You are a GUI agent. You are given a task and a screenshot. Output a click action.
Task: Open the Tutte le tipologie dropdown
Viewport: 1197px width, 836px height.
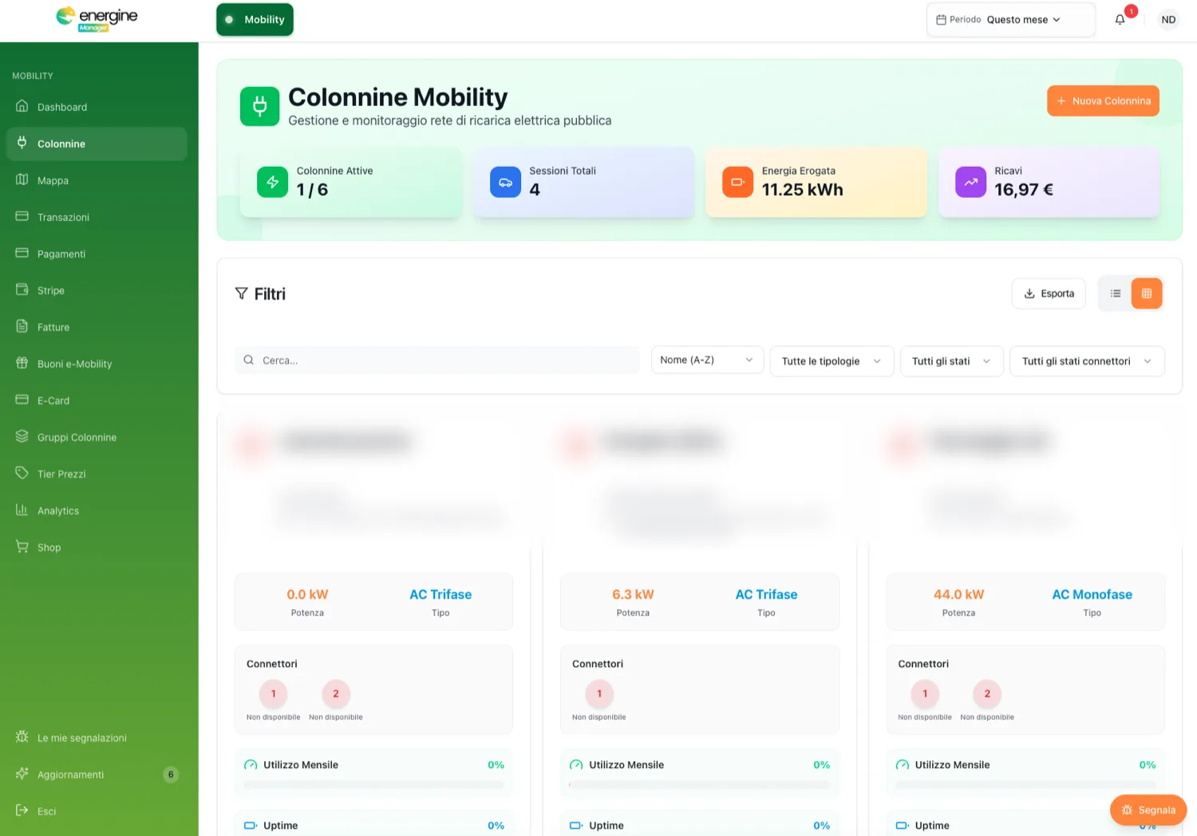pos(832,361)
